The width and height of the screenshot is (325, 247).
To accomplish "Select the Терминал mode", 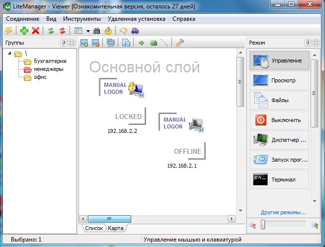I will [279, 180].
